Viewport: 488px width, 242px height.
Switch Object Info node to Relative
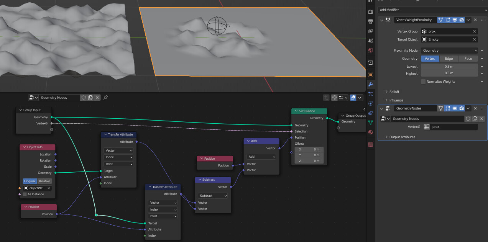click(x=44, y=181)
